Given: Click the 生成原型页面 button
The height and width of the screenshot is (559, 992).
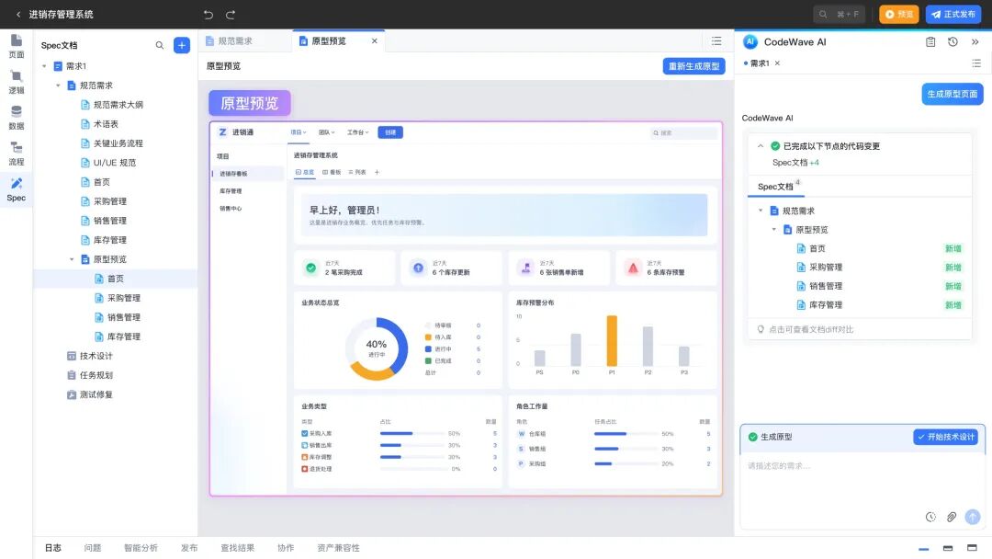Looking at the screenshot, I should 953,94.
